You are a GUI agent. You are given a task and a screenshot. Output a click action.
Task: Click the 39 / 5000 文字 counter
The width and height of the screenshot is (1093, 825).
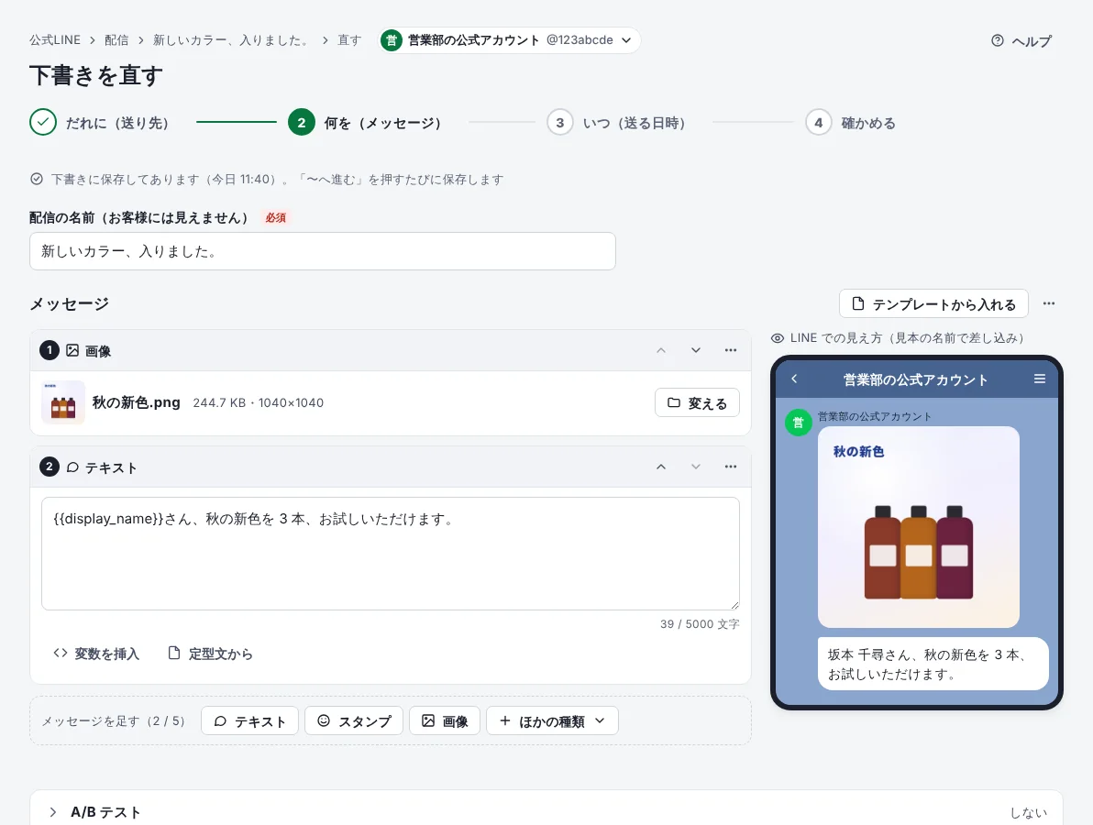click(x=700, y=624)
